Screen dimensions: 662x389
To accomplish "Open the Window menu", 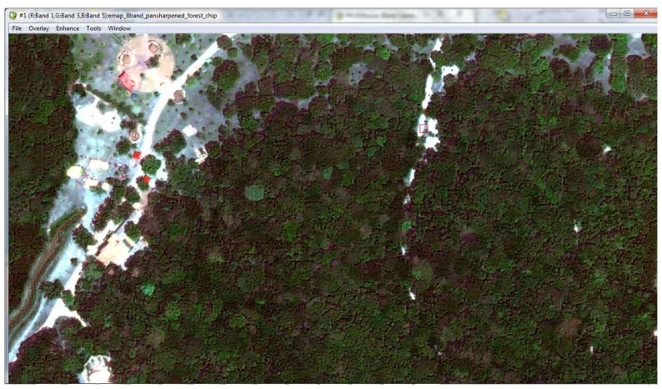I will 119,28.
